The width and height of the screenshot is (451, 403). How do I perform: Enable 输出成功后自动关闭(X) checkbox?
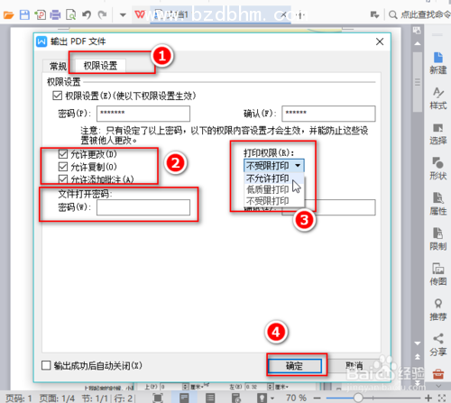tap(46, 365)
